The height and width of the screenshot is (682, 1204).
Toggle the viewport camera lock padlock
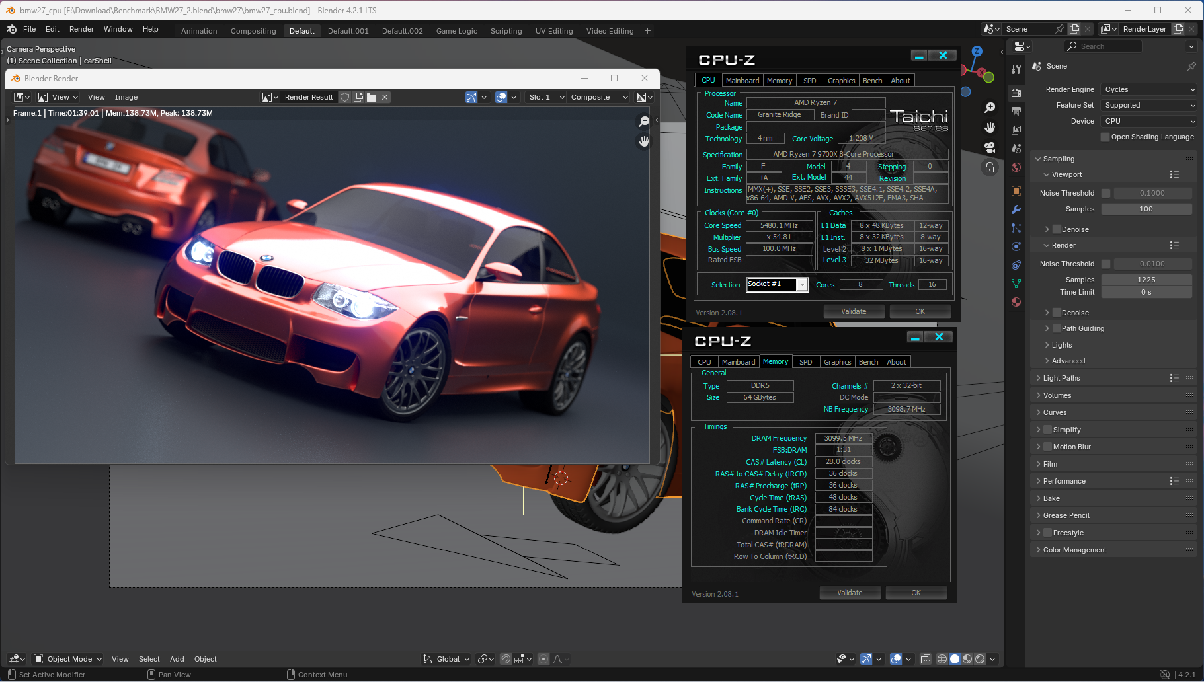[990, 167]
